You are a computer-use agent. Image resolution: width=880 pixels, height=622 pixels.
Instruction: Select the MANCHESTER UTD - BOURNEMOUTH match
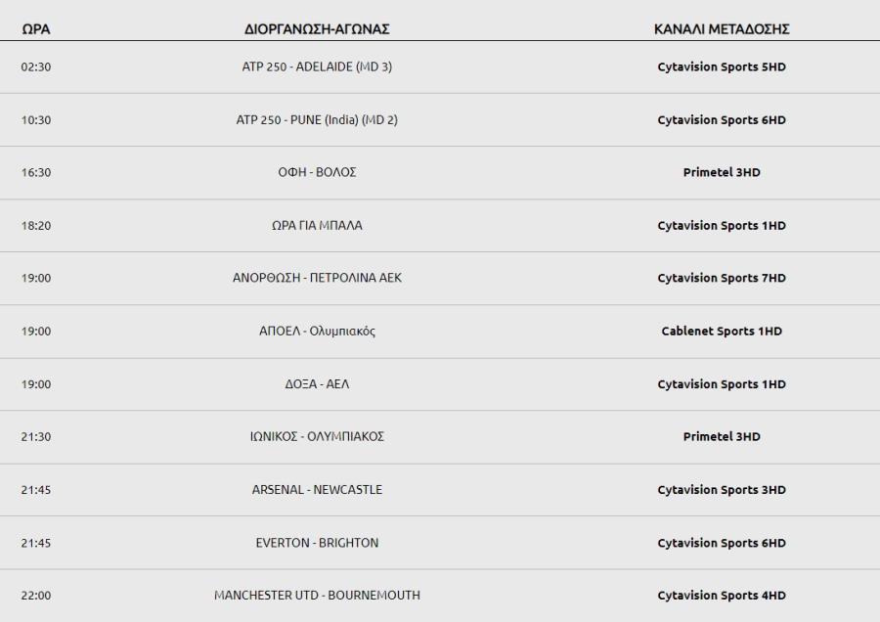coord(317,595)
